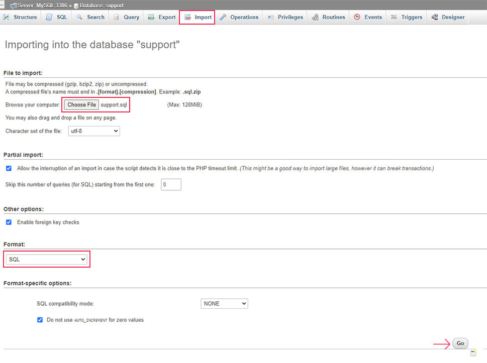The width and height of the screenshot is (487, 363).
Task: Click the Go button
Action: pos(460,343)
